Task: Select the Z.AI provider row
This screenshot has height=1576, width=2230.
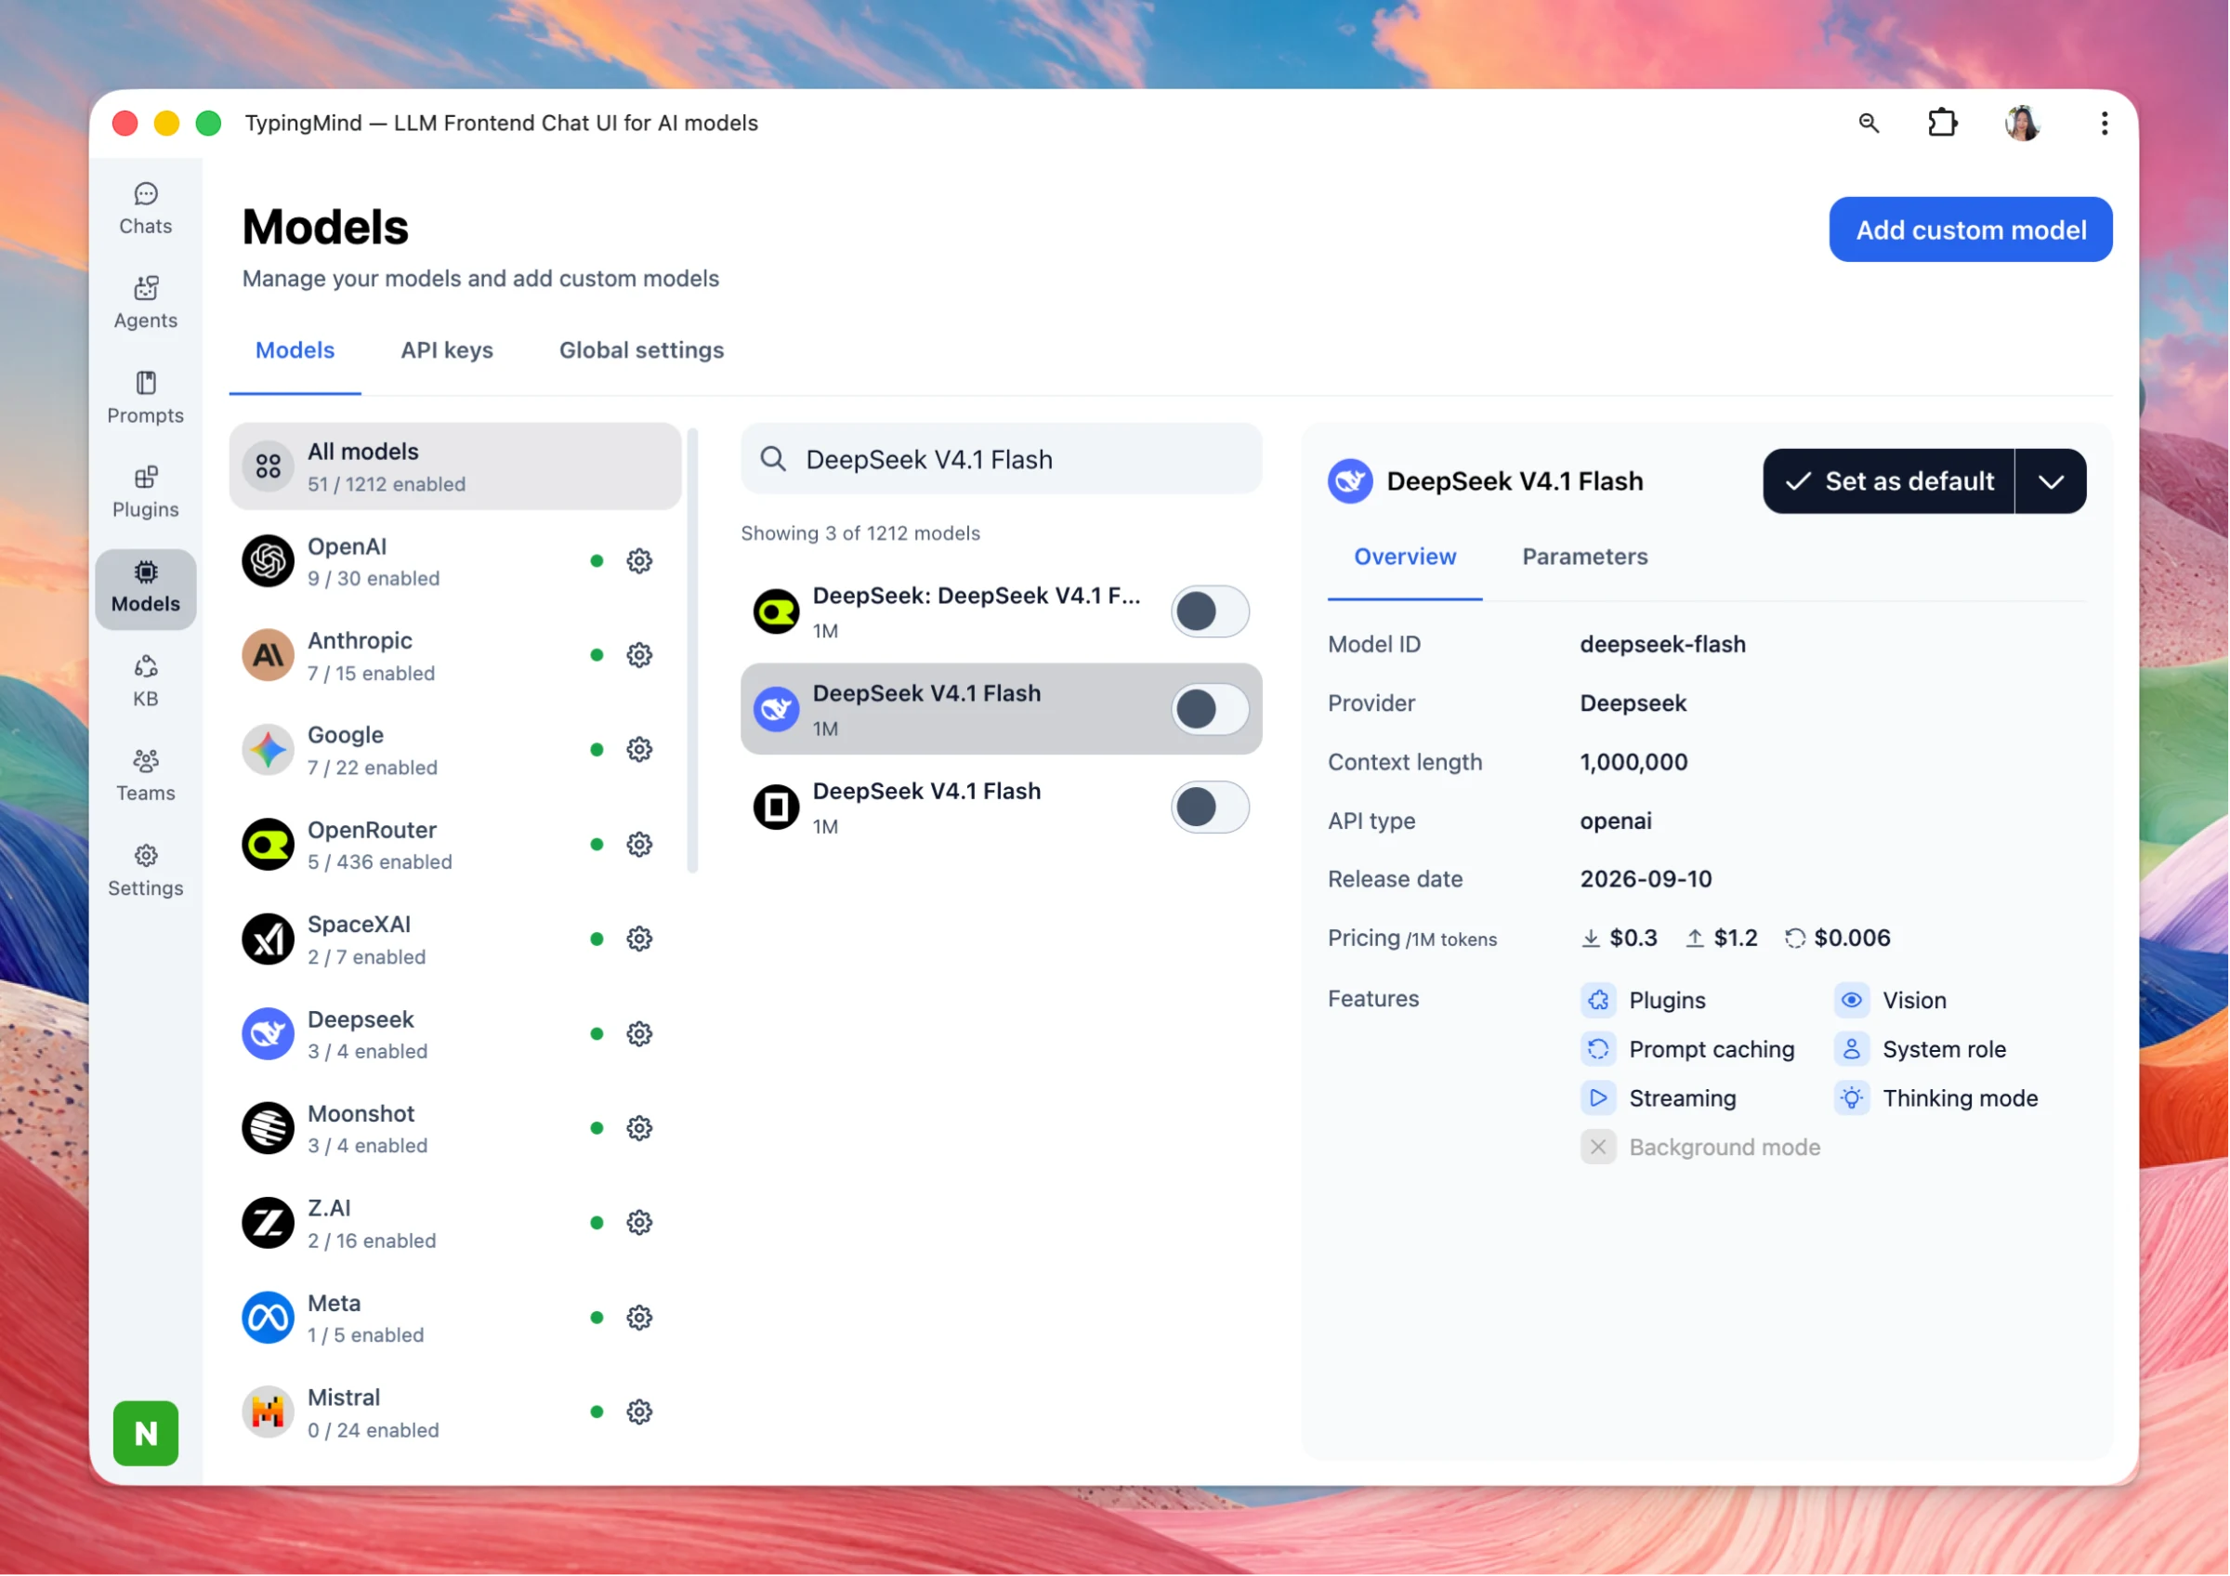Action: point(455,1224)
